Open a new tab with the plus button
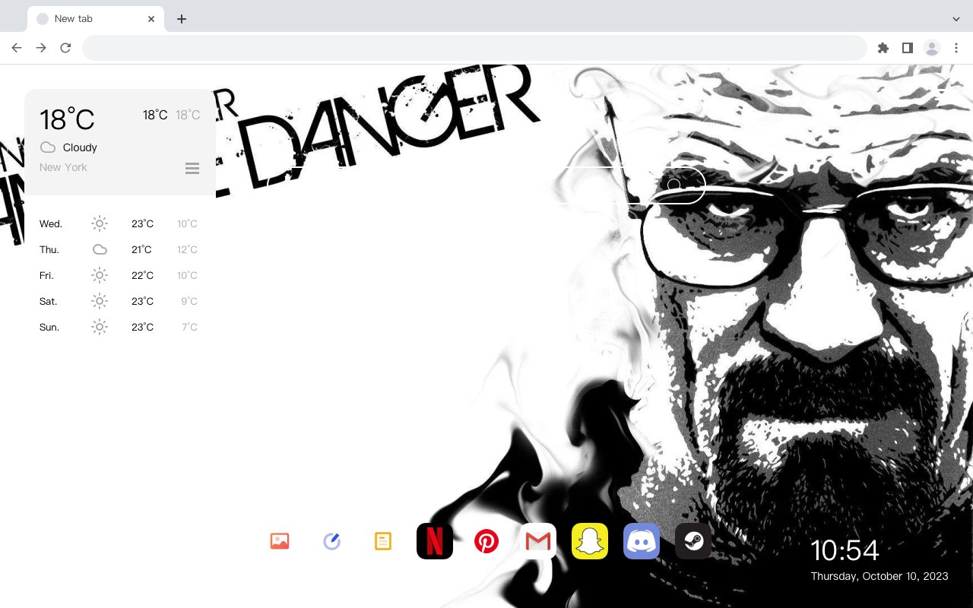Image resolution: width=973 pixels, height=608 pixels. pyautogui.click(x=181, y=19)
